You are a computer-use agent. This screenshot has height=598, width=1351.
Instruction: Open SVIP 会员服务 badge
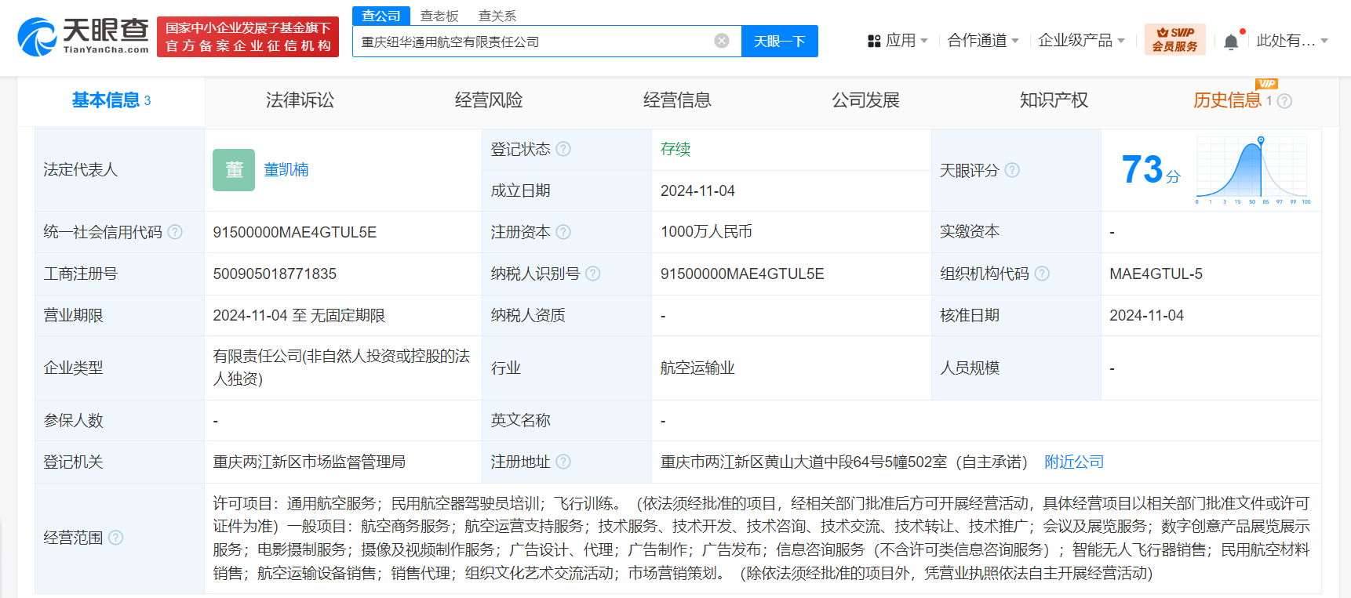(1174, 39)
